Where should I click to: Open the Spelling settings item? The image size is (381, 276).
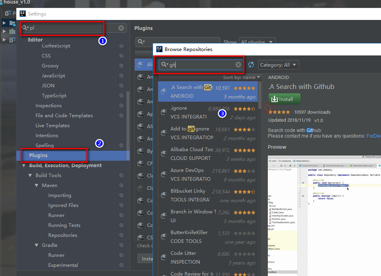(x=45, y=146)
